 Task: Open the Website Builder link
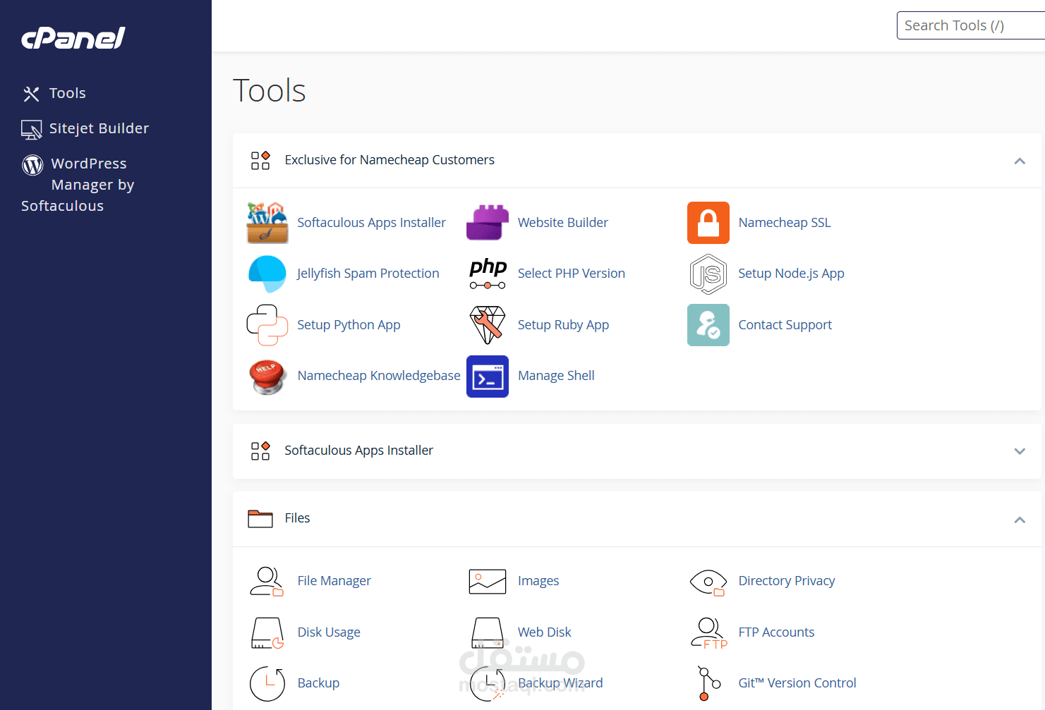click(563, 223)
